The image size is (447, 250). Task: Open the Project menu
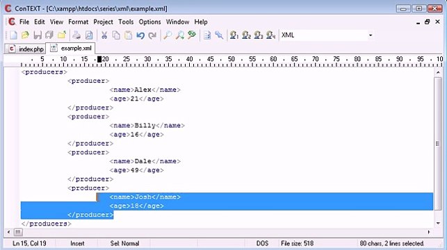point(103,22)
